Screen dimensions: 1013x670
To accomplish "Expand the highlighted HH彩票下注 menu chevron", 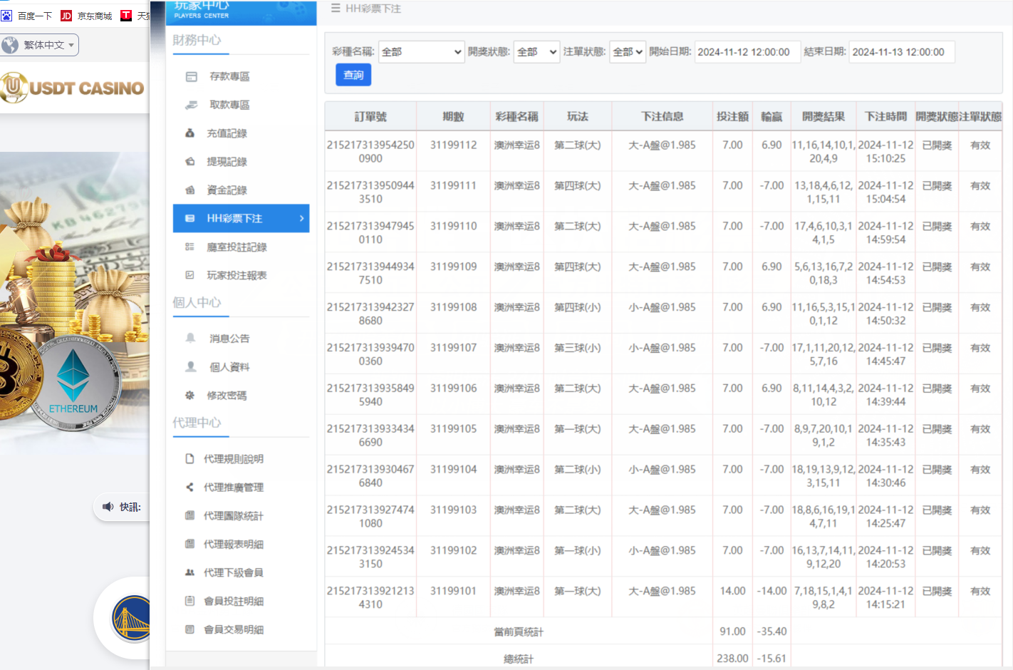I will pos(302,219).
